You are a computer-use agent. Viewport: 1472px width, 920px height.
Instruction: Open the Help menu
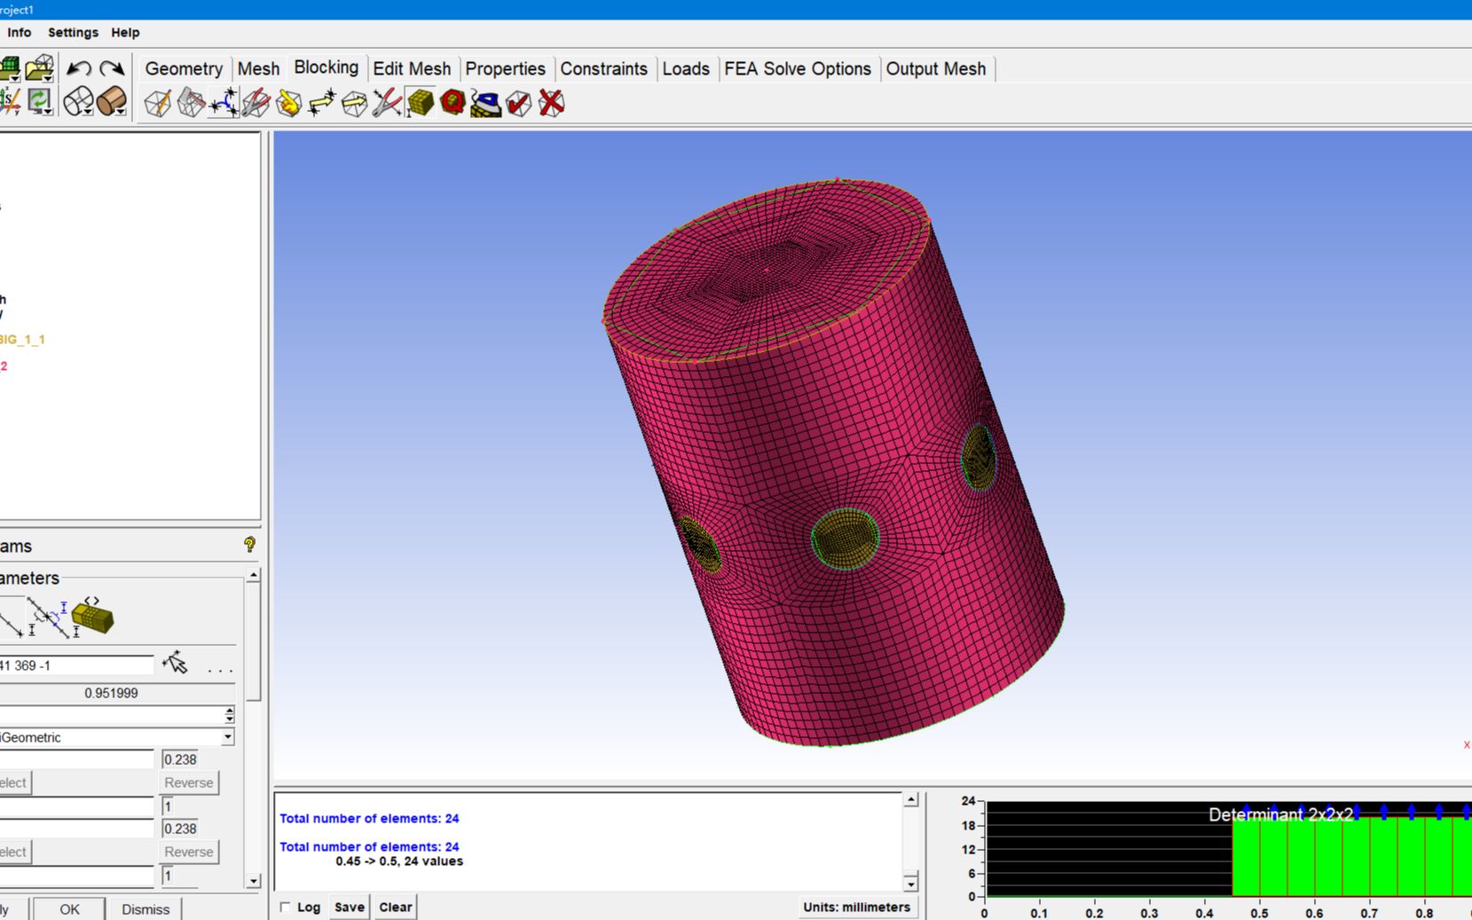pos(125,32)
